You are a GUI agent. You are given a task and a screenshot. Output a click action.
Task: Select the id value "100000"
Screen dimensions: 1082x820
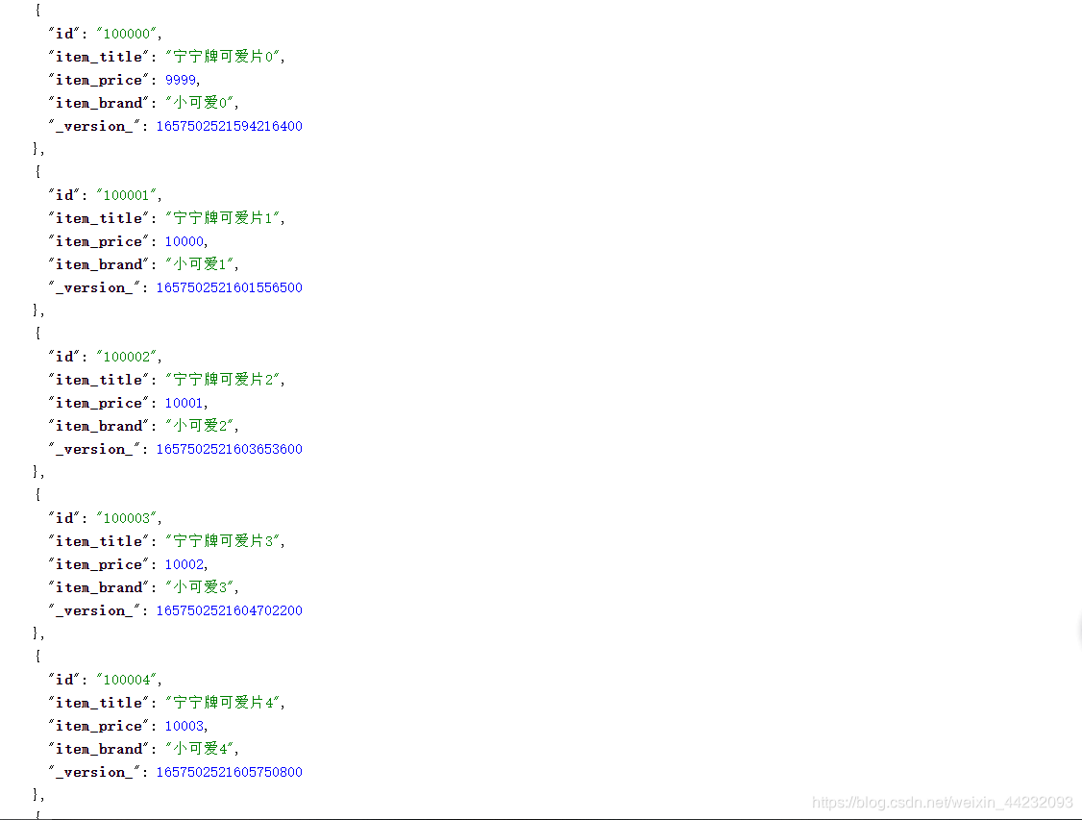[127, 33]
